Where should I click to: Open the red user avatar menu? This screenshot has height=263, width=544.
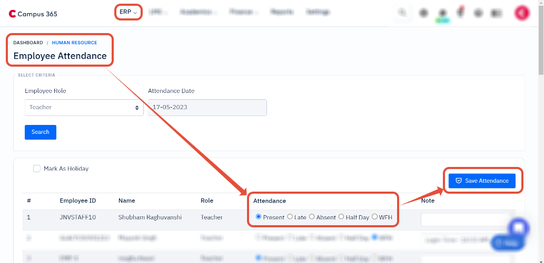[x=522, y=13]
